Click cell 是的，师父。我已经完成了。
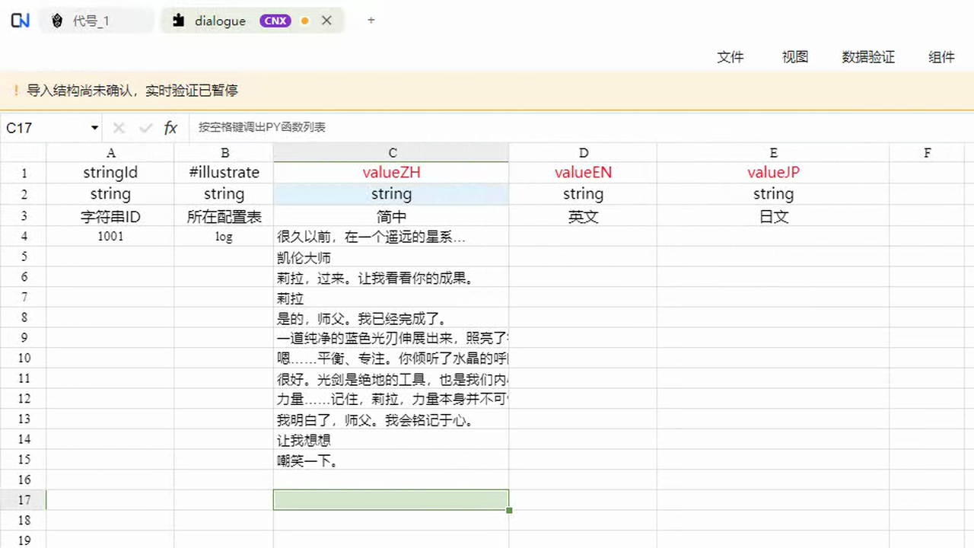 pyautogui.click(x=391, y=318)
